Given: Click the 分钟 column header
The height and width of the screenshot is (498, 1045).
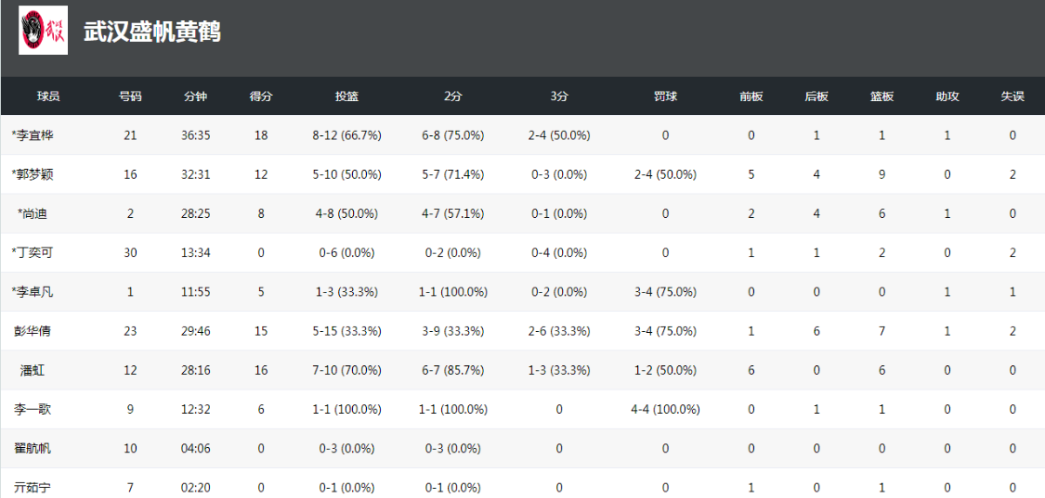Looking at the screenshot, I should tap(195, 96).
